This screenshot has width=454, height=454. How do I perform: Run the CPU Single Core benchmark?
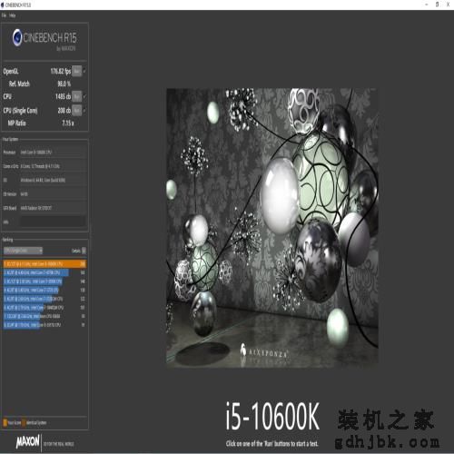pyautogui.click(x=77, y=111)
